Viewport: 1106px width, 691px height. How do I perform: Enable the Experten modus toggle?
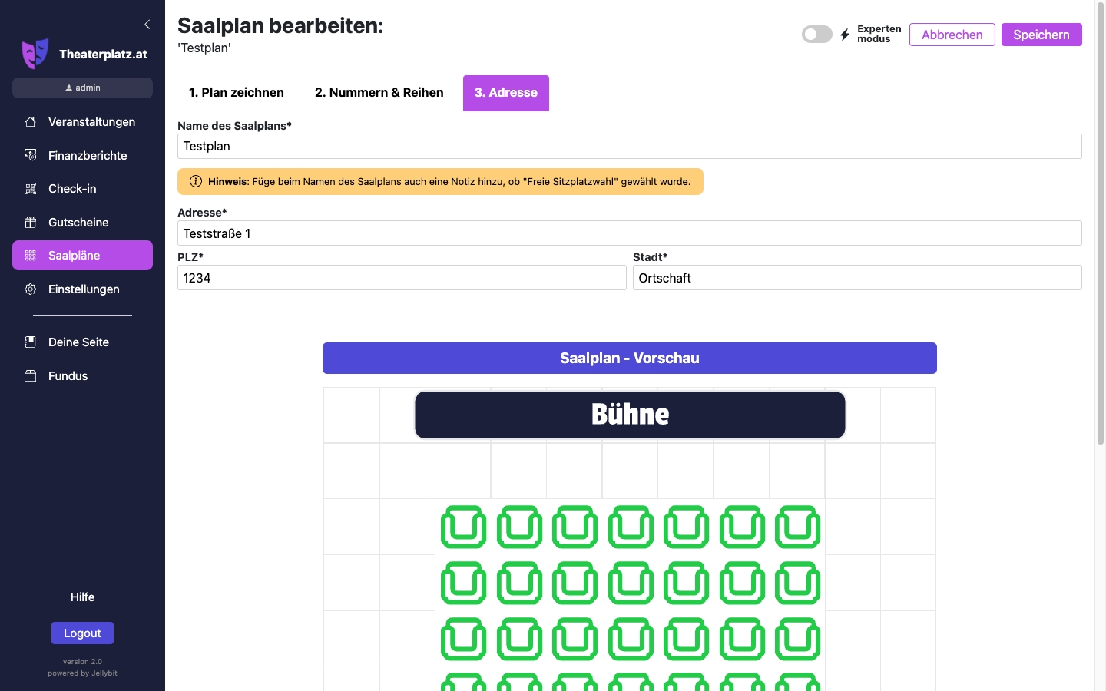pyautogui.click(x=816, y=34)
